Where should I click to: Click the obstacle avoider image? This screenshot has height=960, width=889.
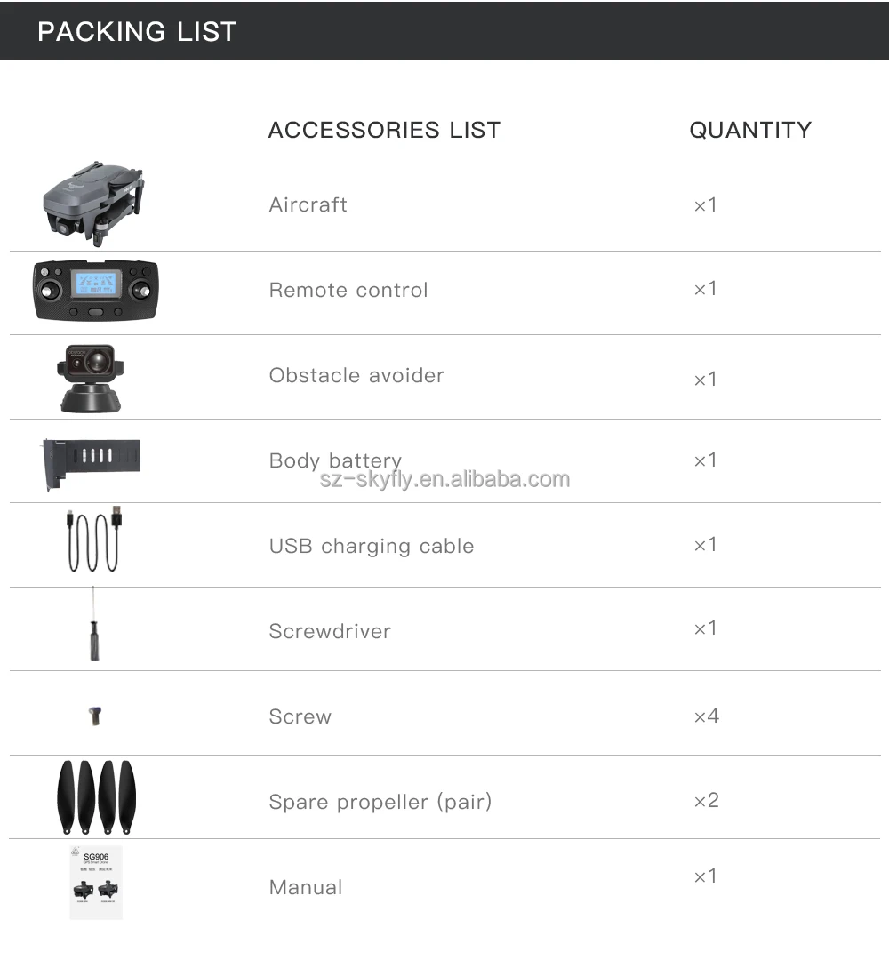[x=91, y=378]
